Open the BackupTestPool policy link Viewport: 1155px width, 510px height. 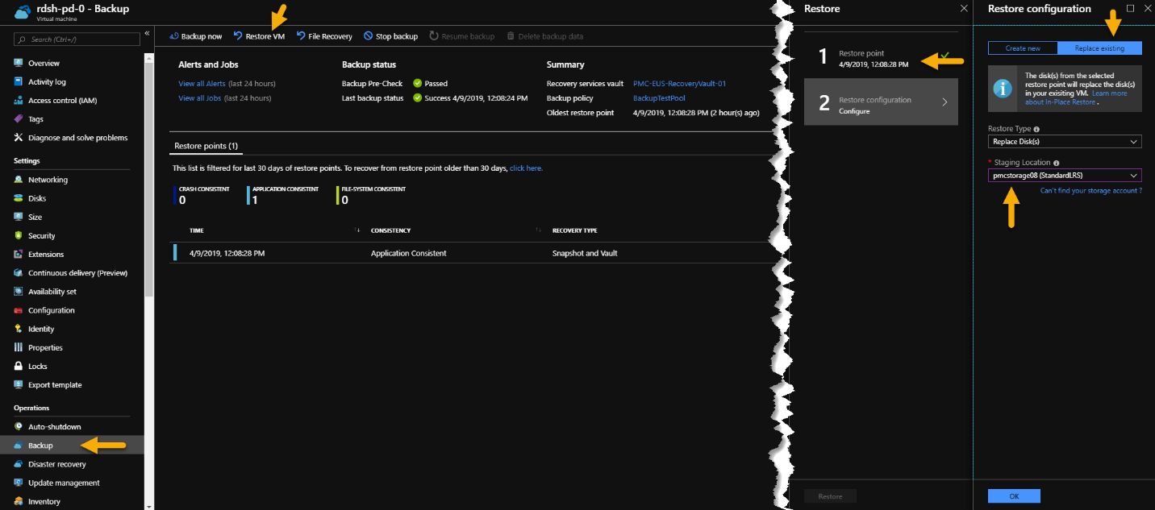[659, 98]
